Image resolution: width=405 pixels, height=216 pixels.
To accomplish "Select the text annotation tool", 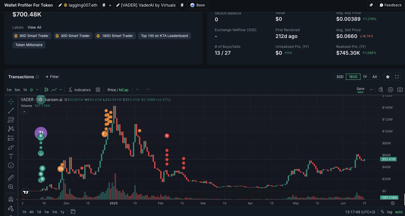I will (11, 156).
